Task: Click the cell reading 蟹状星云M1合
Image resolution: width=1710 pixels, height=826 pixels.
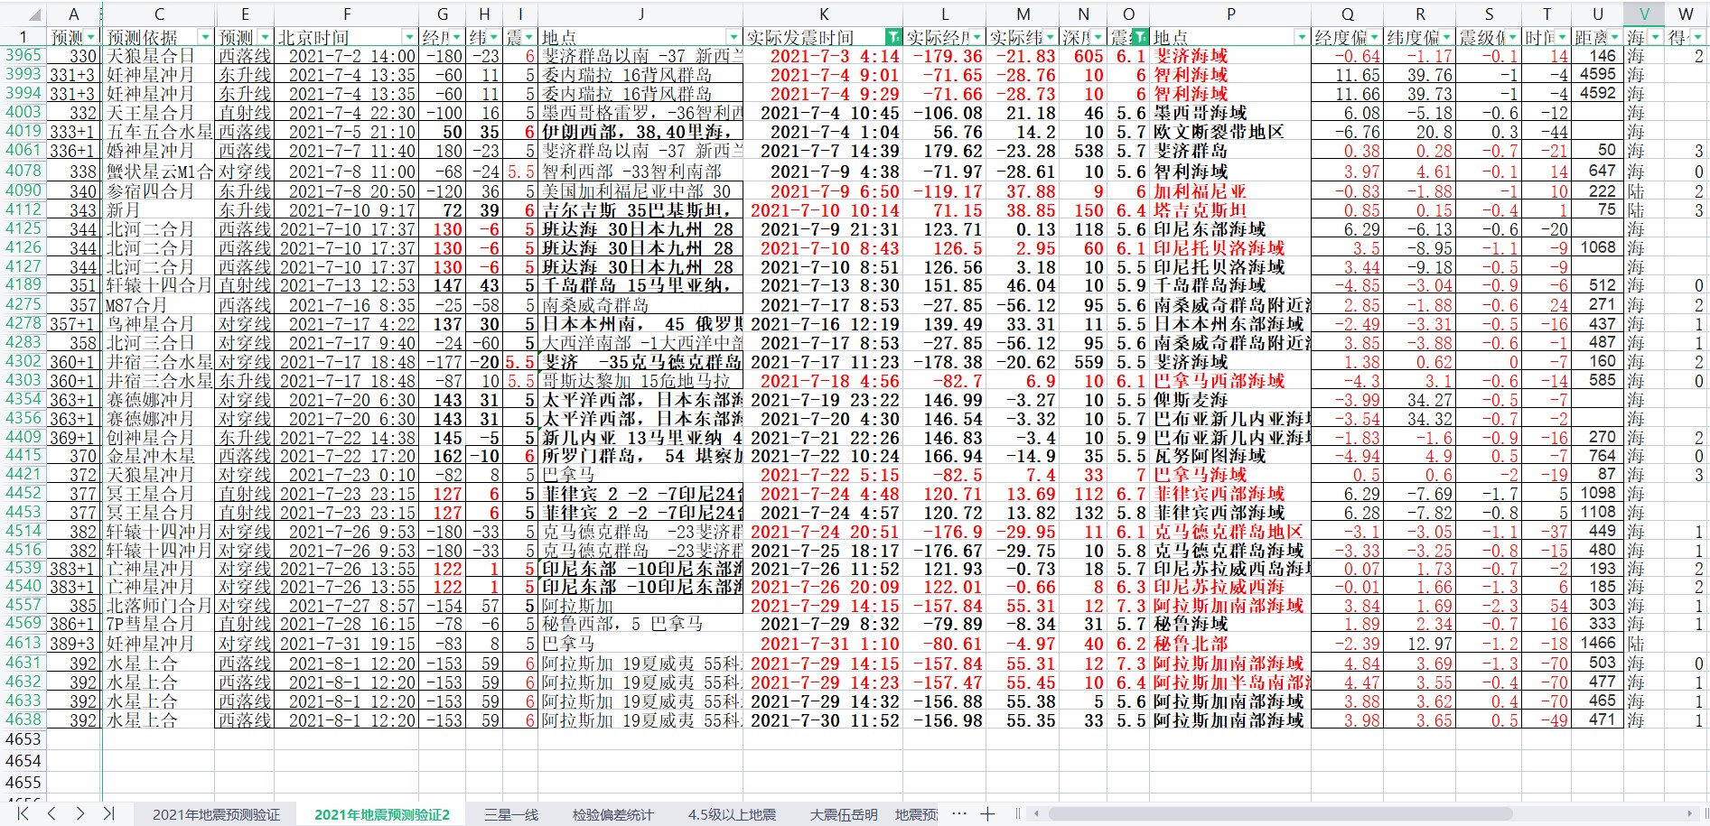Action: click(x=159, y=171)
